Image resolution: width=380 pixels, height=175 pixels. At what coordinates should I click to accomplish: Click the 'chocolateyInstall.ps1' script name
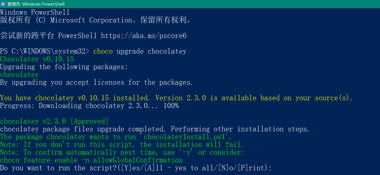click(186, 137)
